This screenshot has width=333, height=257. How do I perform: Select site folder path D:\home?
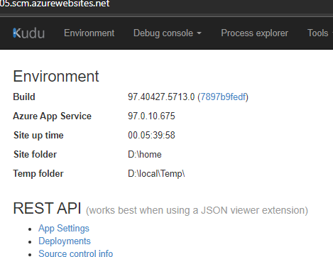tap(145, 155)
